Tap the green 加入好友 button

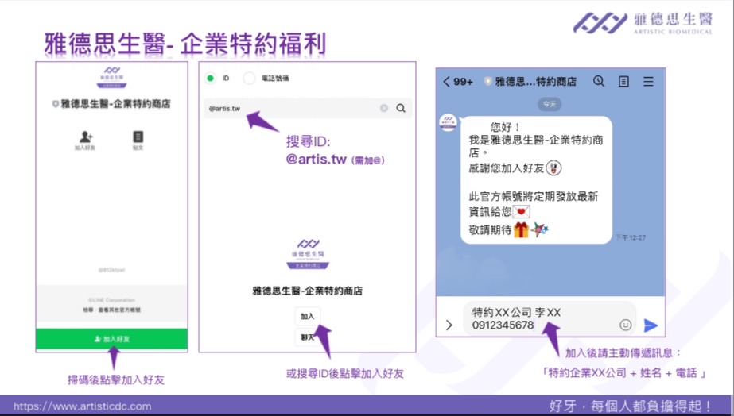pyautogui.click(x=112, y=339)
